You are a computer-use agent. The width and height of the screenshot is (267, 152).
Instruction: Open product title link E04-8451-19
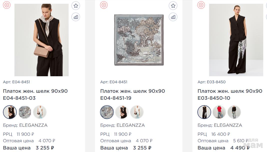[133, 94]
